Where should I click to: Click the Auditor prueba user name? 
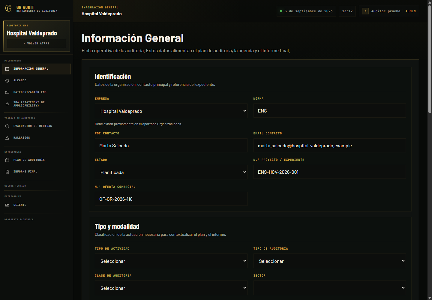pos(385,11)
